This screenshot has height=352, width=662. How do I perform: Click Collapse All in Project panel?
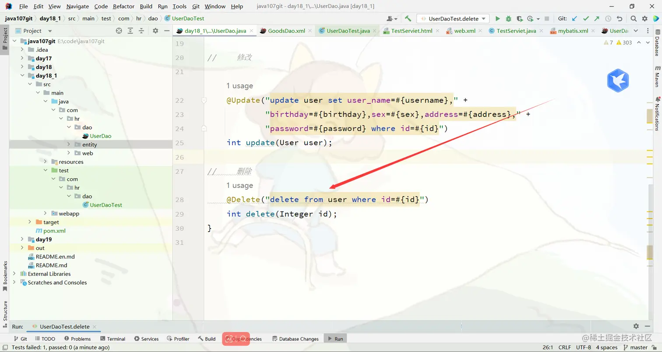[141, 31]
